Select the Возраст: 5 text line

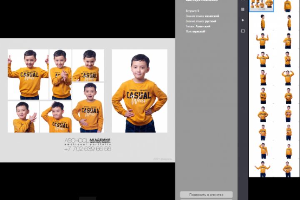click(192, 11)
